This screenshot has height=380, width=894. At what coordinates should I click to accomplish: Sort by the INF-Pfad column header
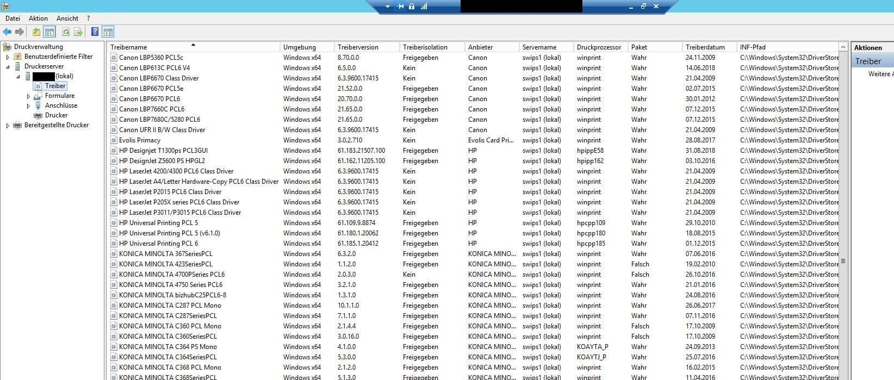[787, 47]
